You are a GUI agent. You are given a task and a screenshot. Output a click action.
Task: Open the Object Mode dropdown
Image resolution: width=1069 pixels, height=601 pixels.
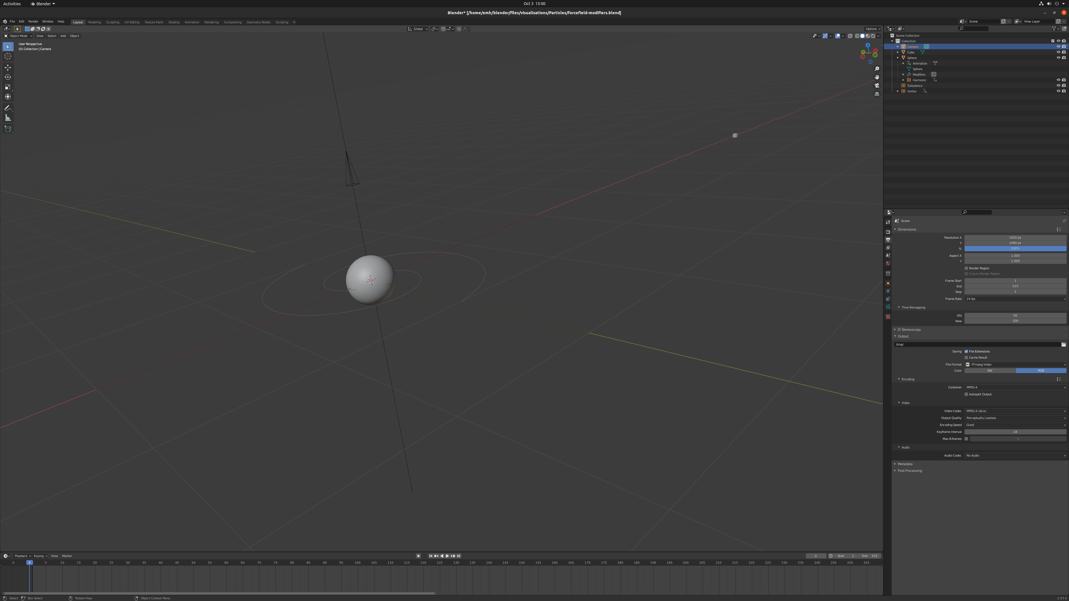(x=18, y=36)
